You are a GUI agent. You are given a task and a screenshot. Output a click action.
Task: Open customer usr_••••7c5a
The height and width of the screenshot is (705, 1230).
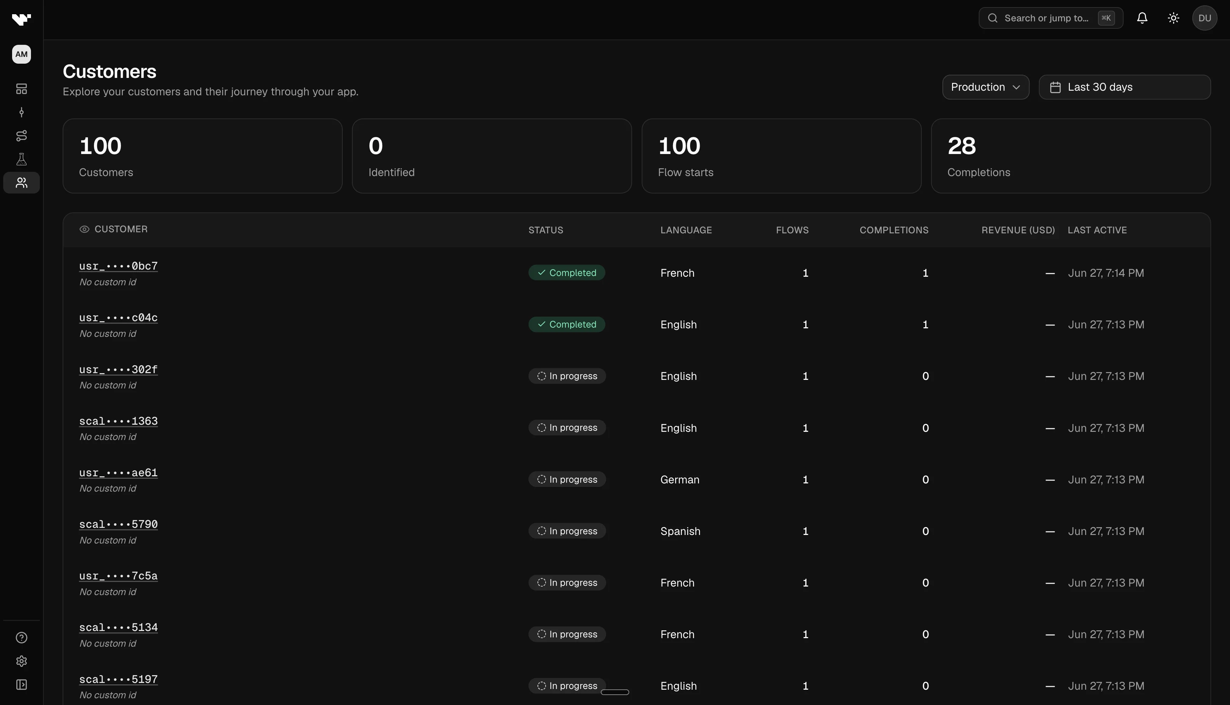pyautogui.click(x=118, y=576)
